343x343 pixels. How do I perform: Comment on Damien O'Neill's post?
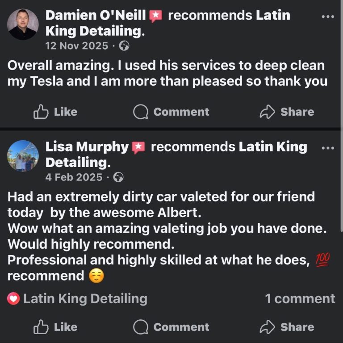(x=171, y=112)
